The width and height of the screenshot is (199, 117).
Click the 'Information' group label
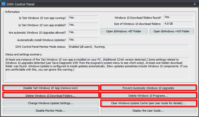tap(12, 12)
